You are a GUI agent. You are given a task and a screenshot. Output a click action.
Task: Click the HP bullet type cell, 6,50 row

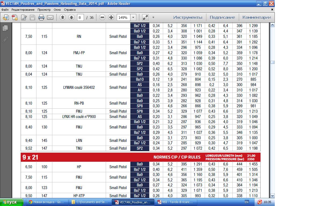[x=79, y=167]
